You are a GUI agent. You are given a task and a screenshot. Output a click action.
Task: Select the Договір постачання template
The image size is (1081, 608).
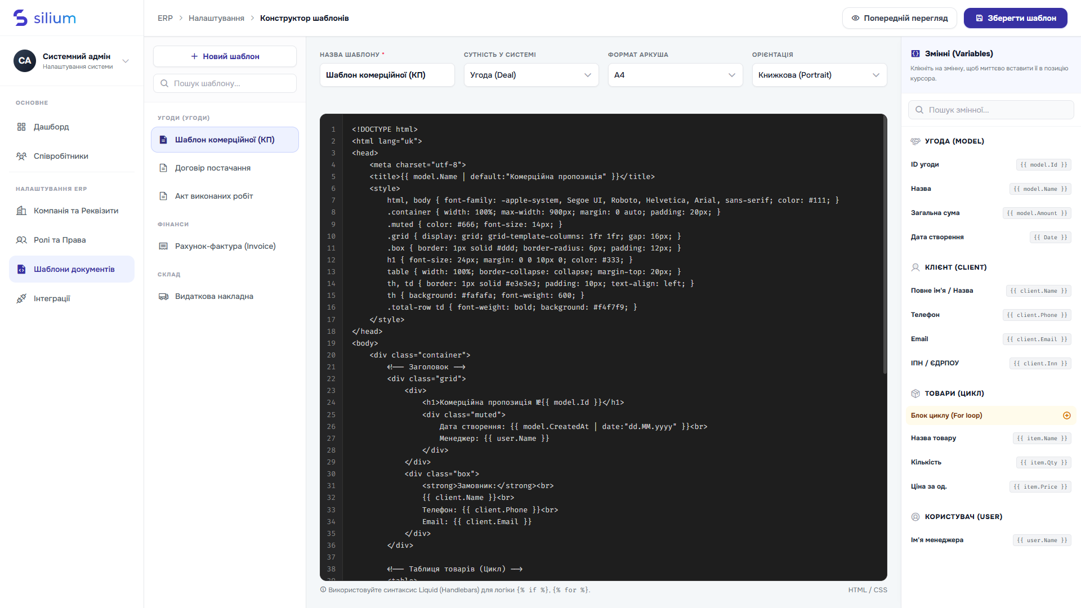click(x=225, y=168)
